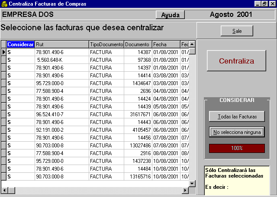Image resolution: width=277 pixels, height=197 pixels.
Task: Select the TipoDocumento column header
Action: point(106,44)
